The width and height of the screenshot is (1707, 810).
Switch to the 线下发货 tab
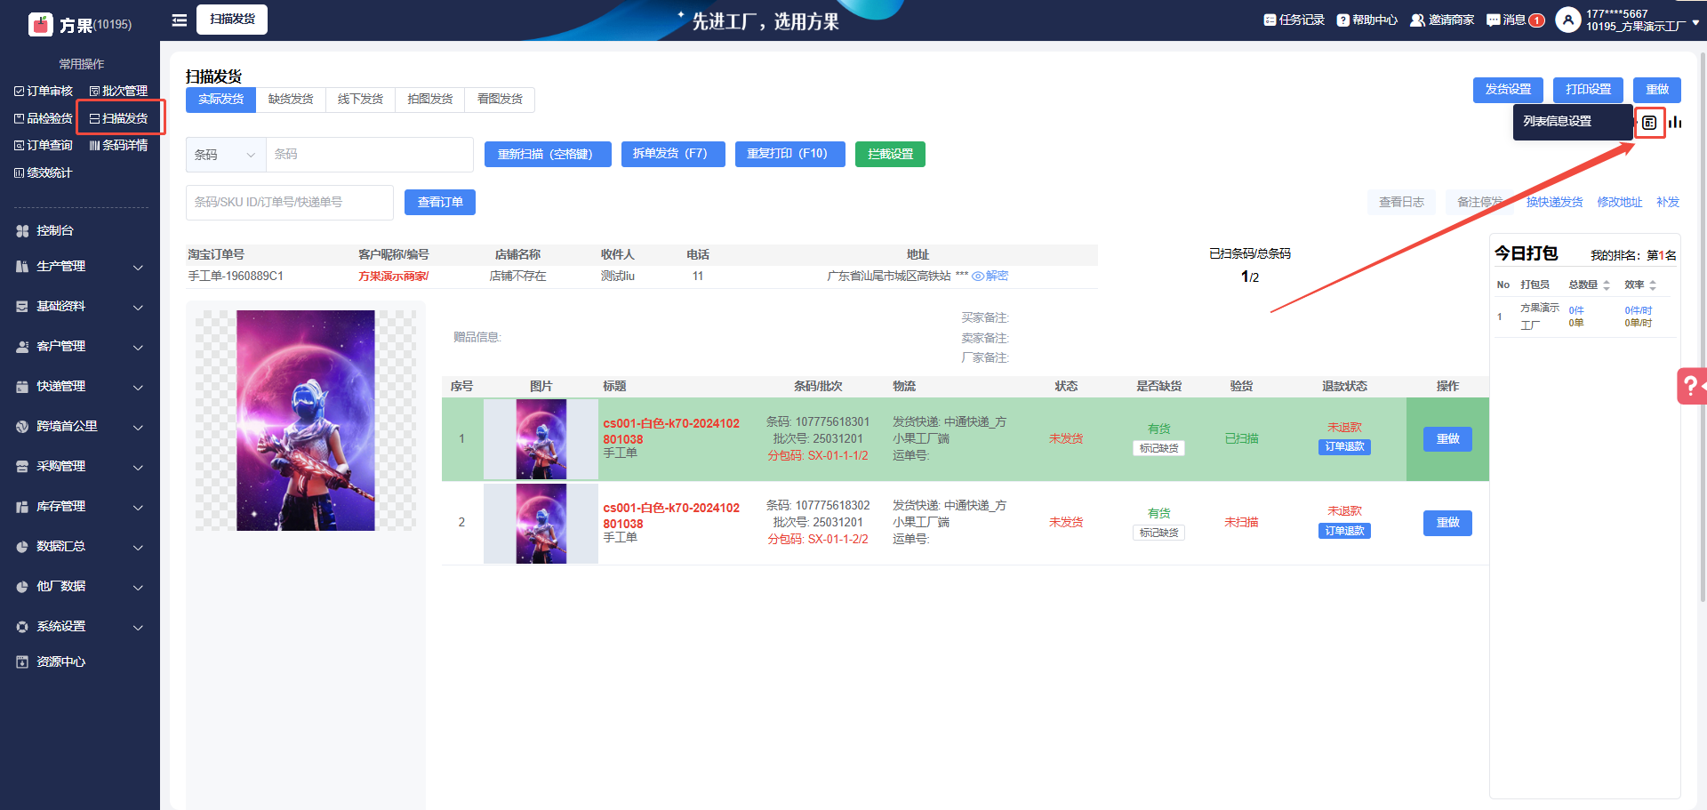(360, 100)
